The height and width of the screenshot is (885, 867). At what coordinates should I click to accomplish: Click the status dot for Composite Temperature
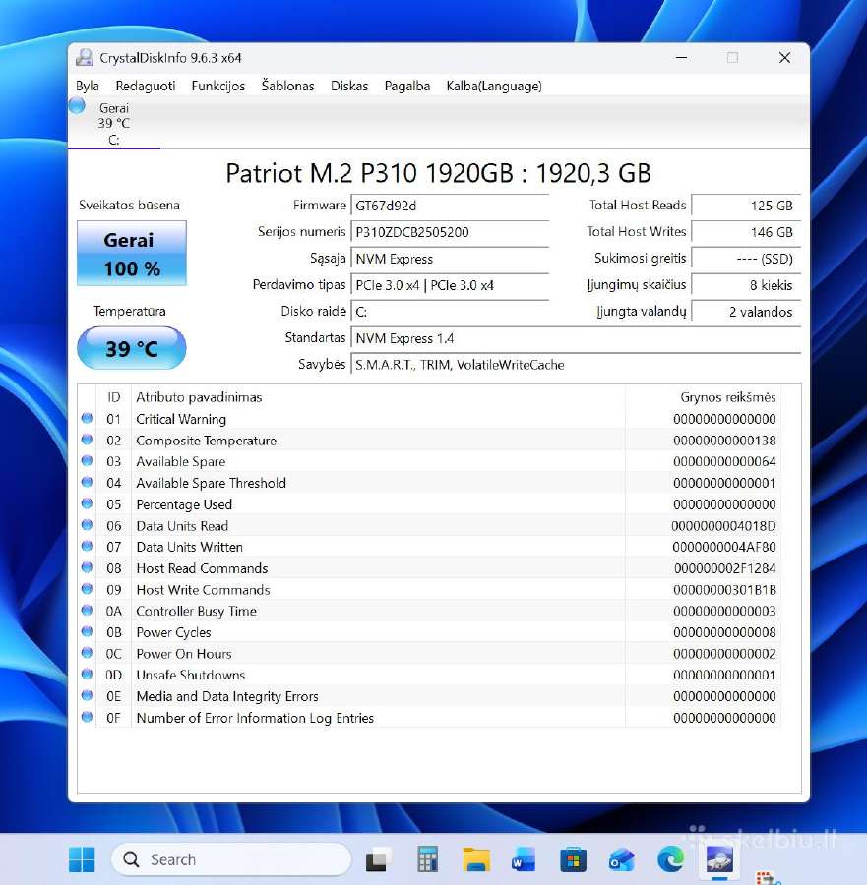point(87,440)
